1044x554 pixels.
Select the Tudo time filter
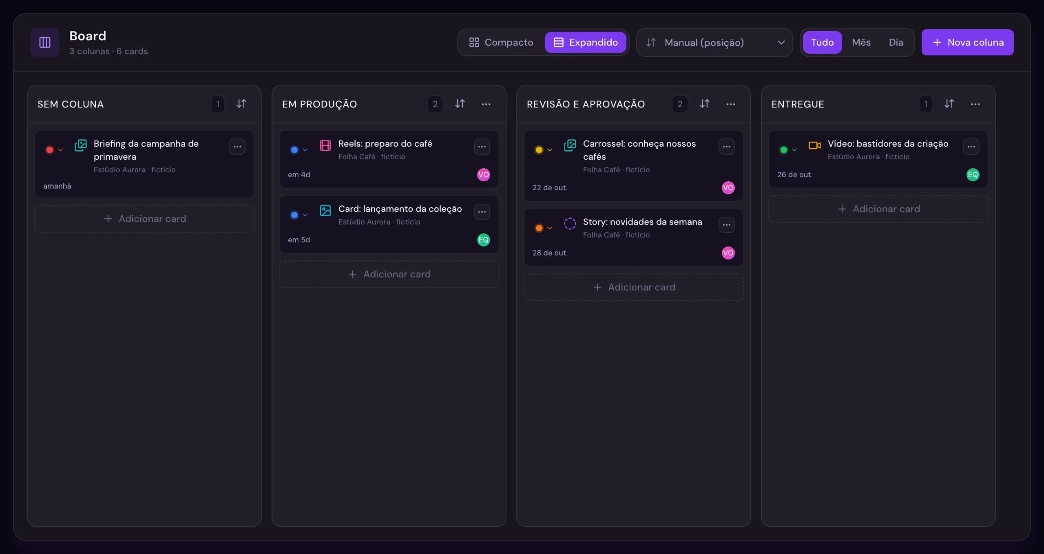822,42
